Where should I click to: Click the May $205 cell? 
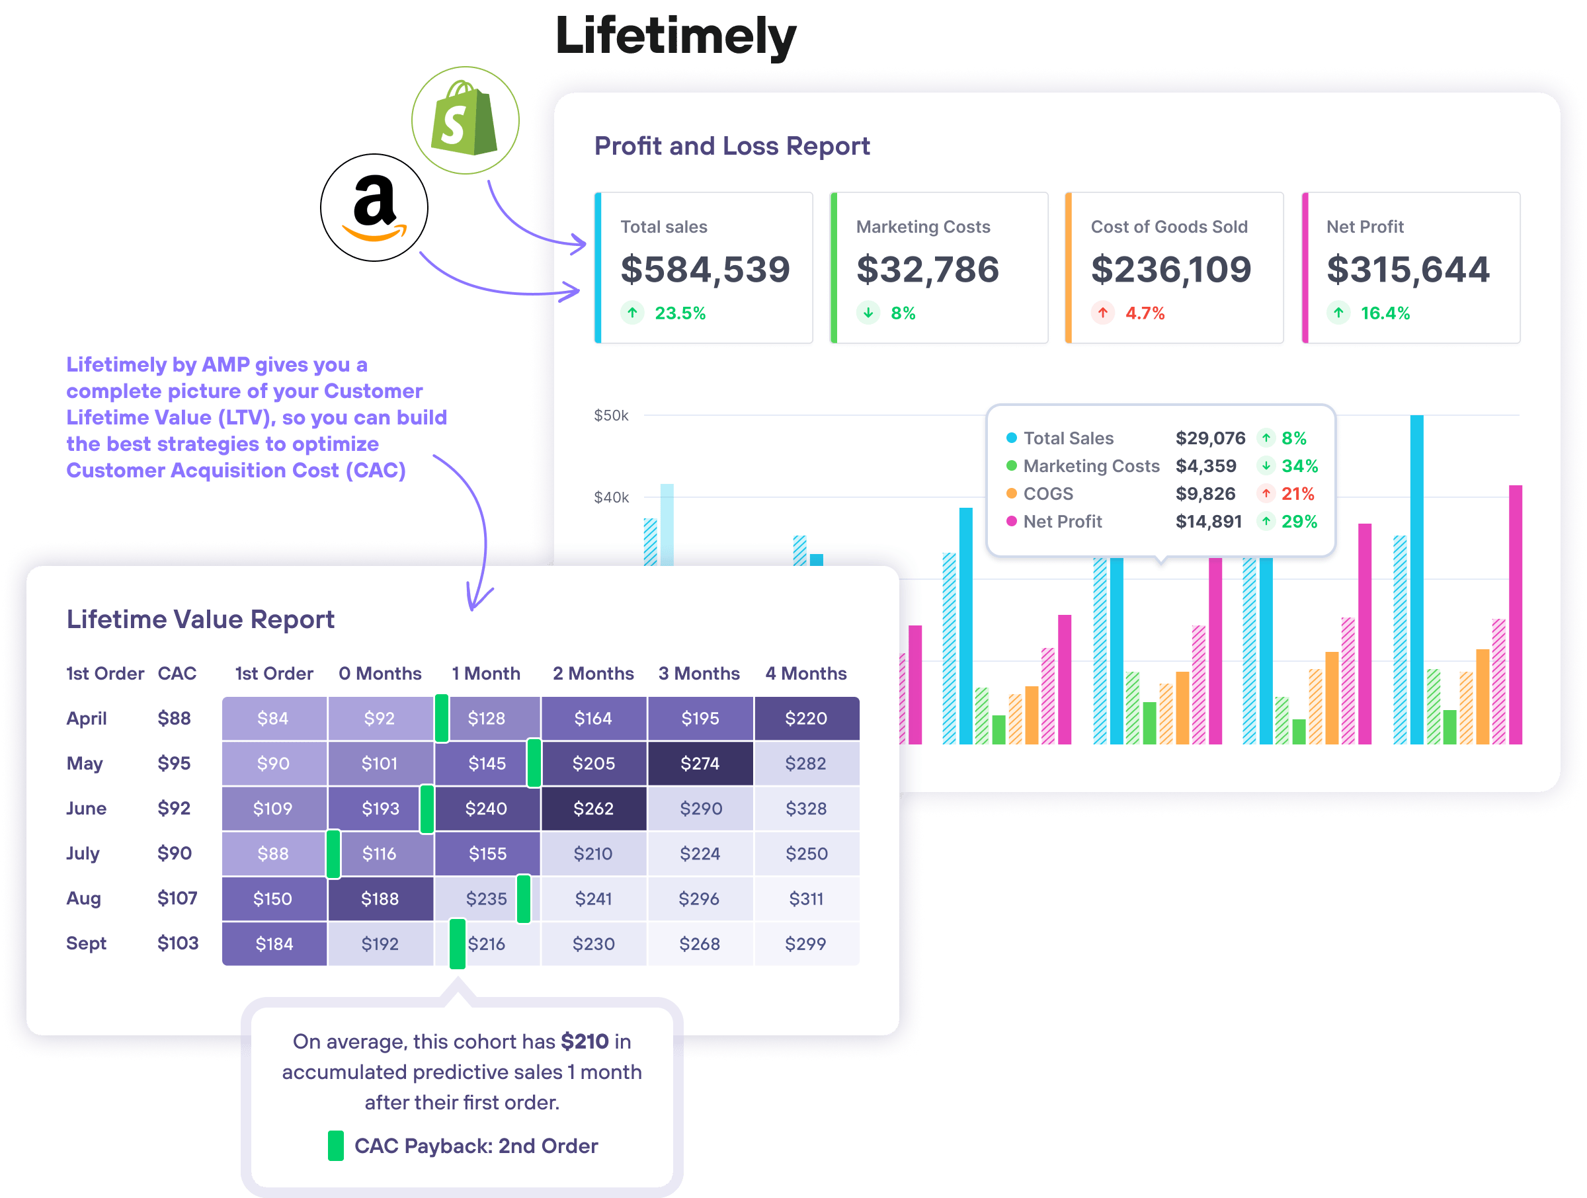(594, 763)
